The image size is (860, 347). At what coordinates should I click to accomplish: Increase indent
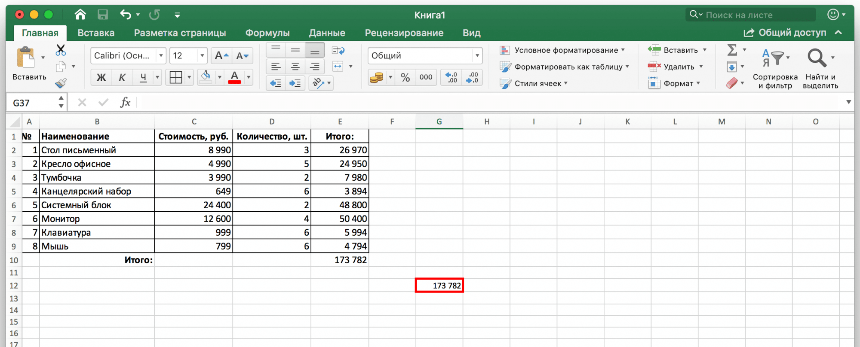pos(295,82)
